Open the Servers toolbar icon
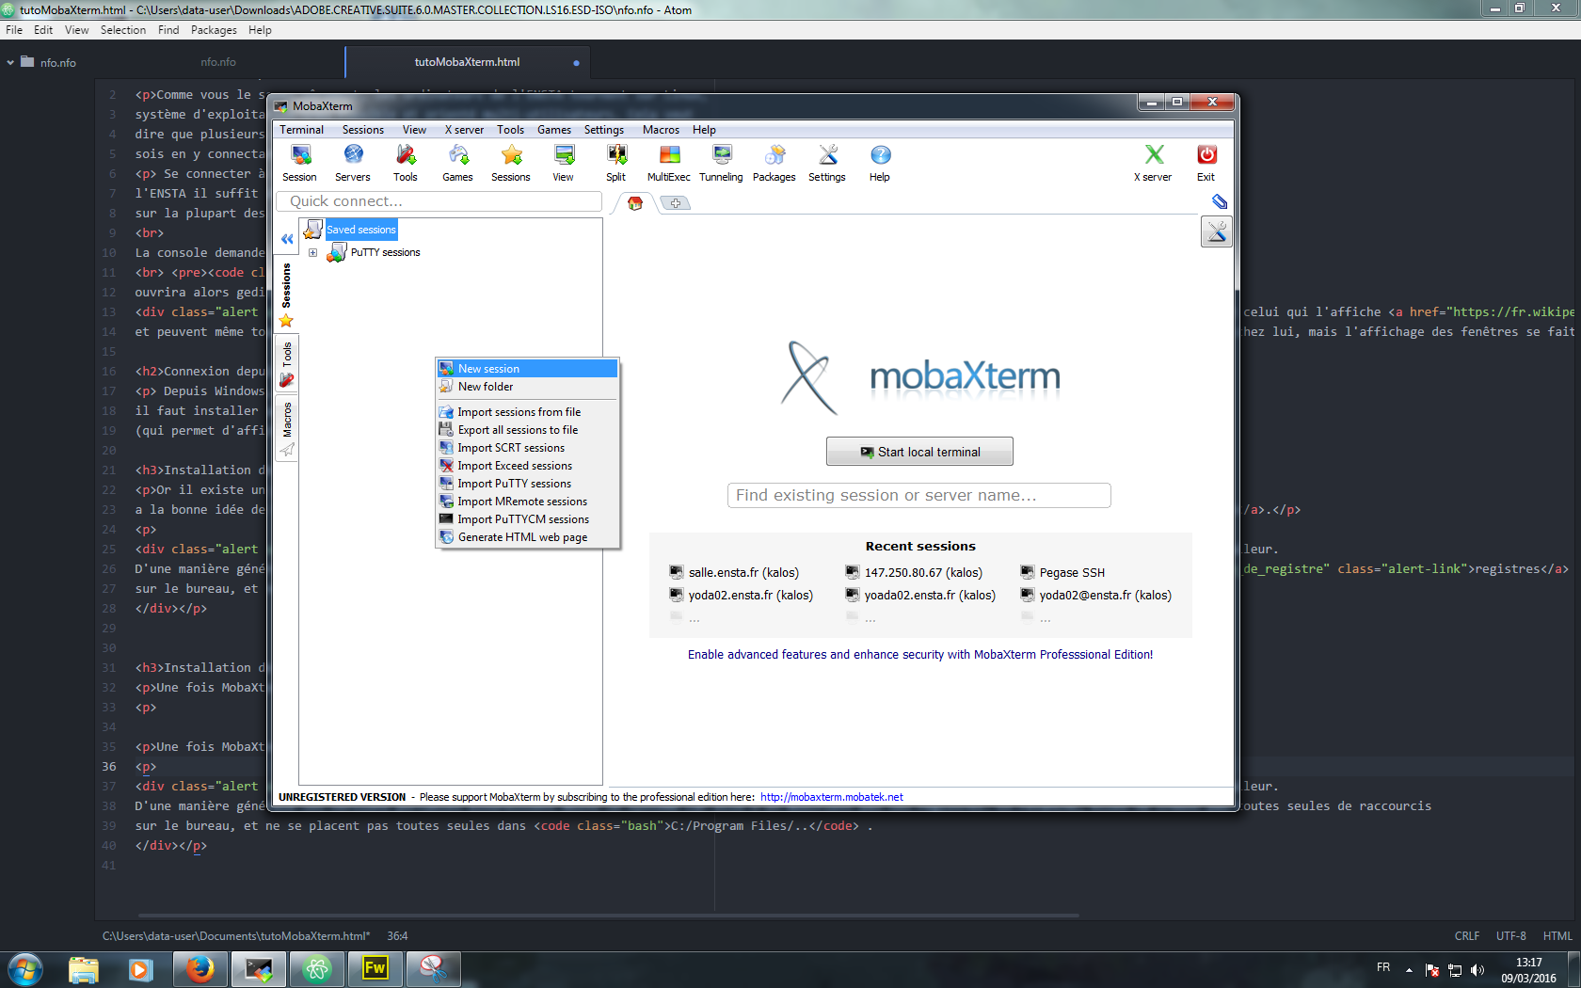Viewport: 1581px width, 988px height. click(353, 163)
